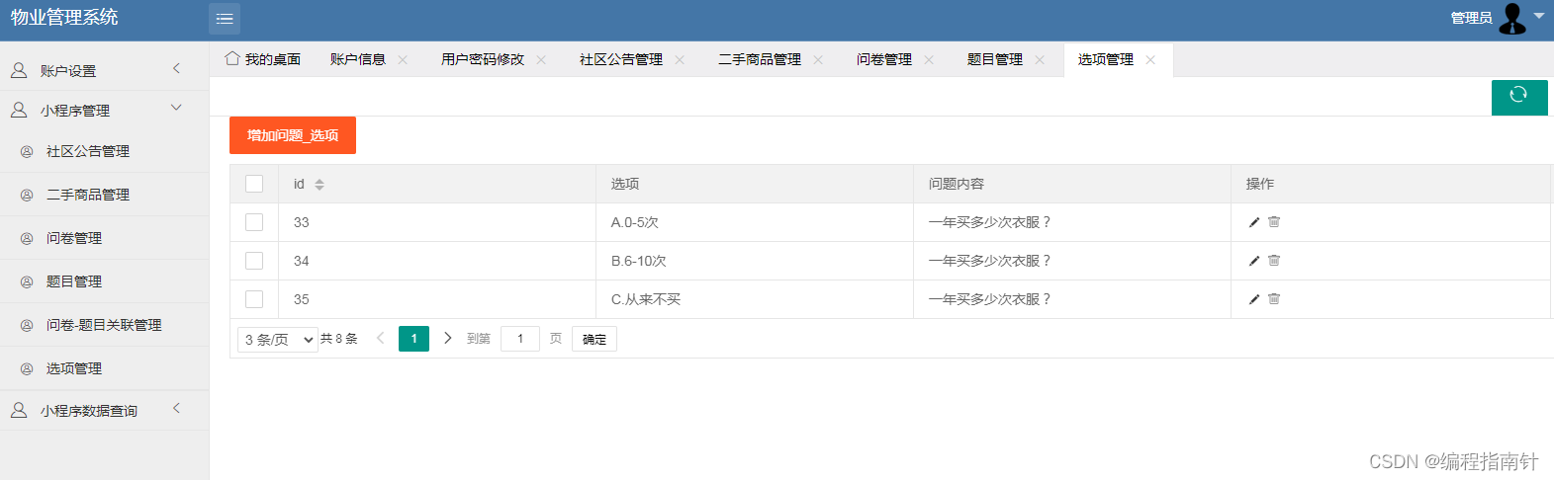Check the checkbox for row id 34
Screen dimensions: 1554x480
(254, 261)
